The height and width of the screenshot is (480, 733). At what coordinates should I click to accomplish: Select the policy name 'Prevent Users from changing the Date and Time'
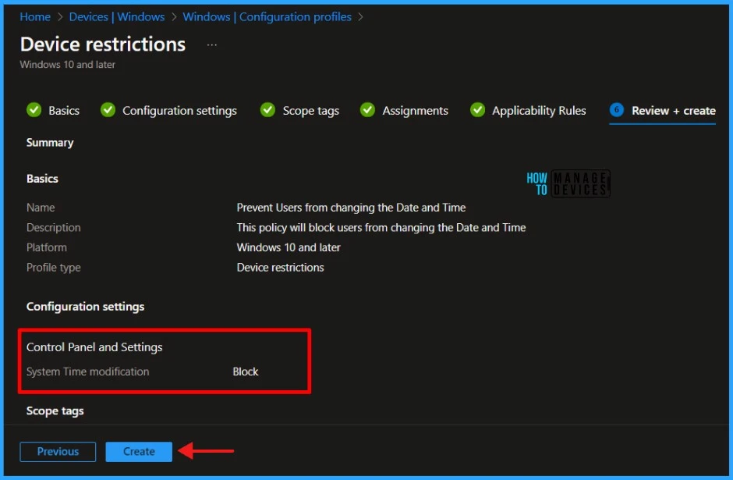pyautogui.click(x=351, y=208)
